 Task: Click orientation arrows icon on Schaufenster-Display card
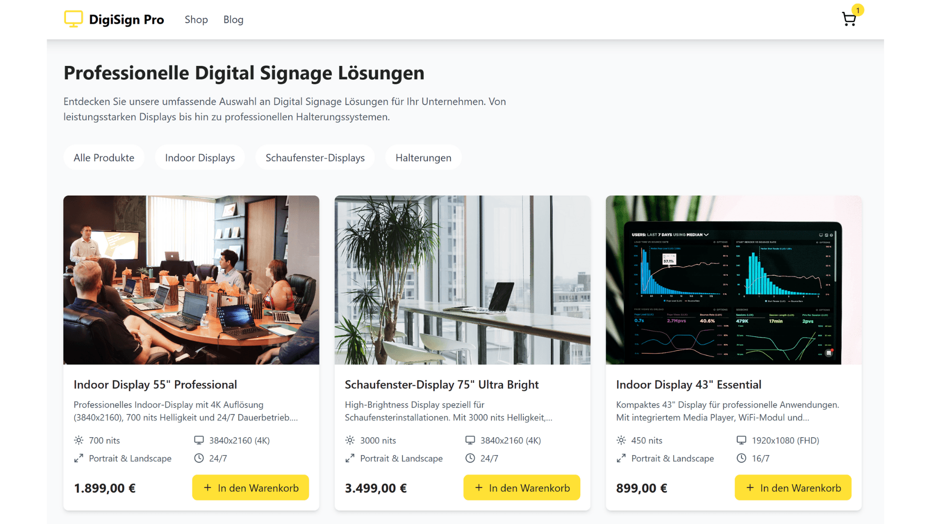coord(350,458)
